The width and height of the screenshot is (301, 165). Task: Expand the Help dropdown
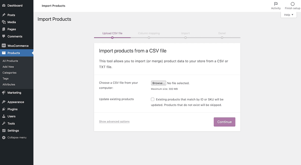coord(288,15)
